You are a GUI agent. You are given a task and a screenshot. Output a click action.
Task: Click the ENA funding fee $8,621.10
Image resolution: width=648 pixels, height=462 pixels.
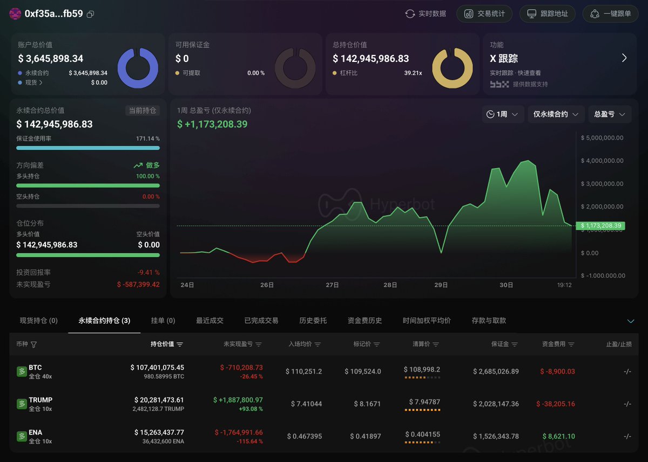pyautogui.click(x=559, y=436)
